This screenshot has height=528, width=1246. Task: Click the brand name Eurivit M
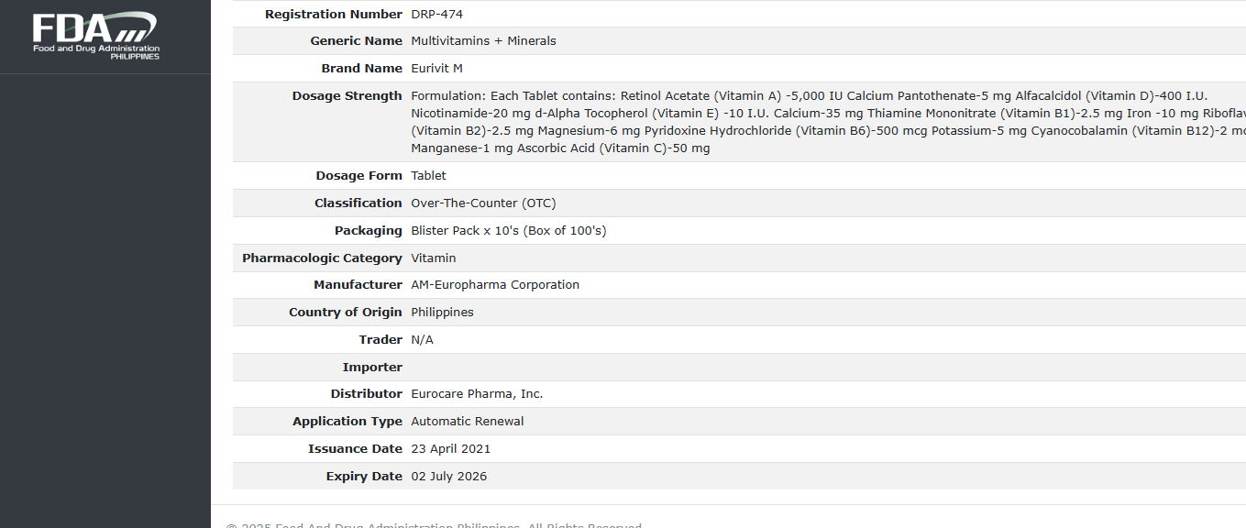pos(436,69)
